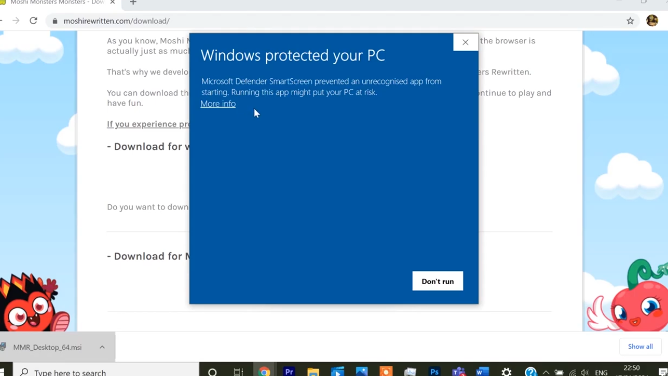This screenshot has height=376, width=668.
Task: Close the Windows protected your PC dialog
Action: click(x=466, y=42)
